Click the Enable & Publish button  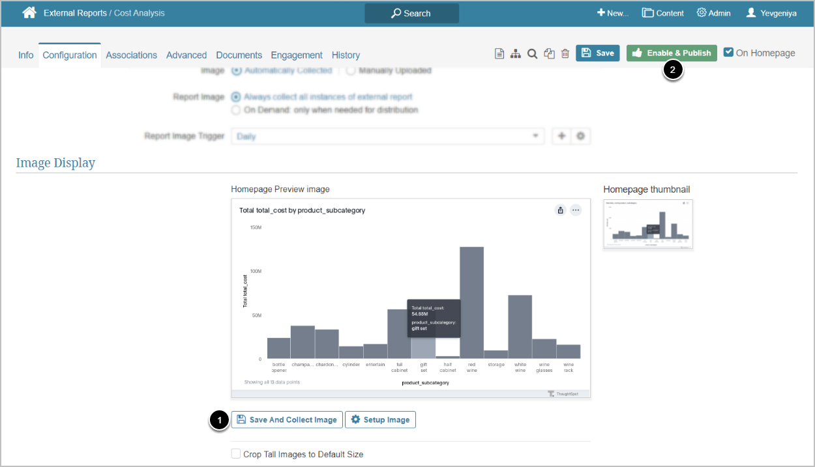coord(672,53)
